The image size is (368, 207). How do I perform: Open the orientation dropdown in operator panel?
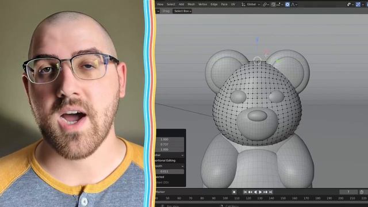point(170,155)
